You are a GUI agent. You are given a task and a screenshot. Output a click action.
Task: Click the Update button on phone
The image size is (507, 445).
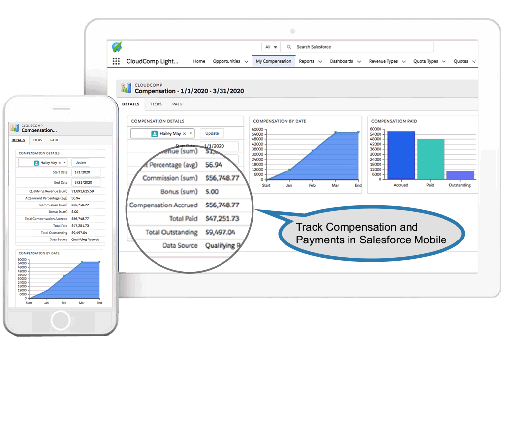point(81,163)
